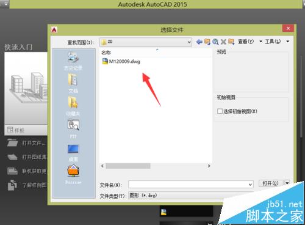The width and height of the screenshot is (305, 225).
Task: Click the back arrow icon in dialog toolbar
Action: [199, 42]
